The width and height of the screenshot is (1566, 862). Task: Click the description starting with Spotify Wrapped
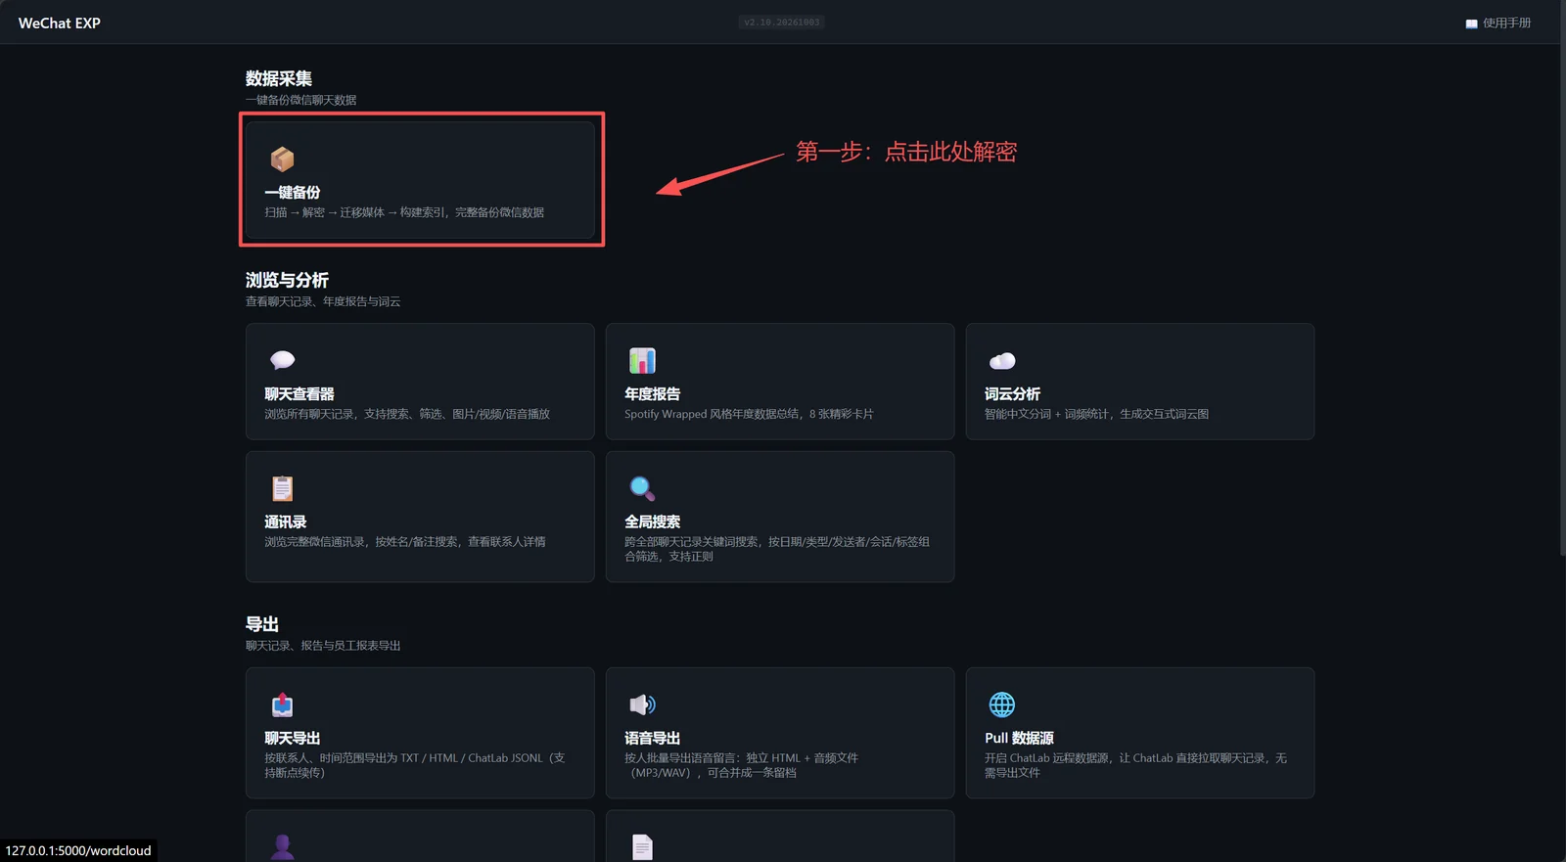(749, 414)
